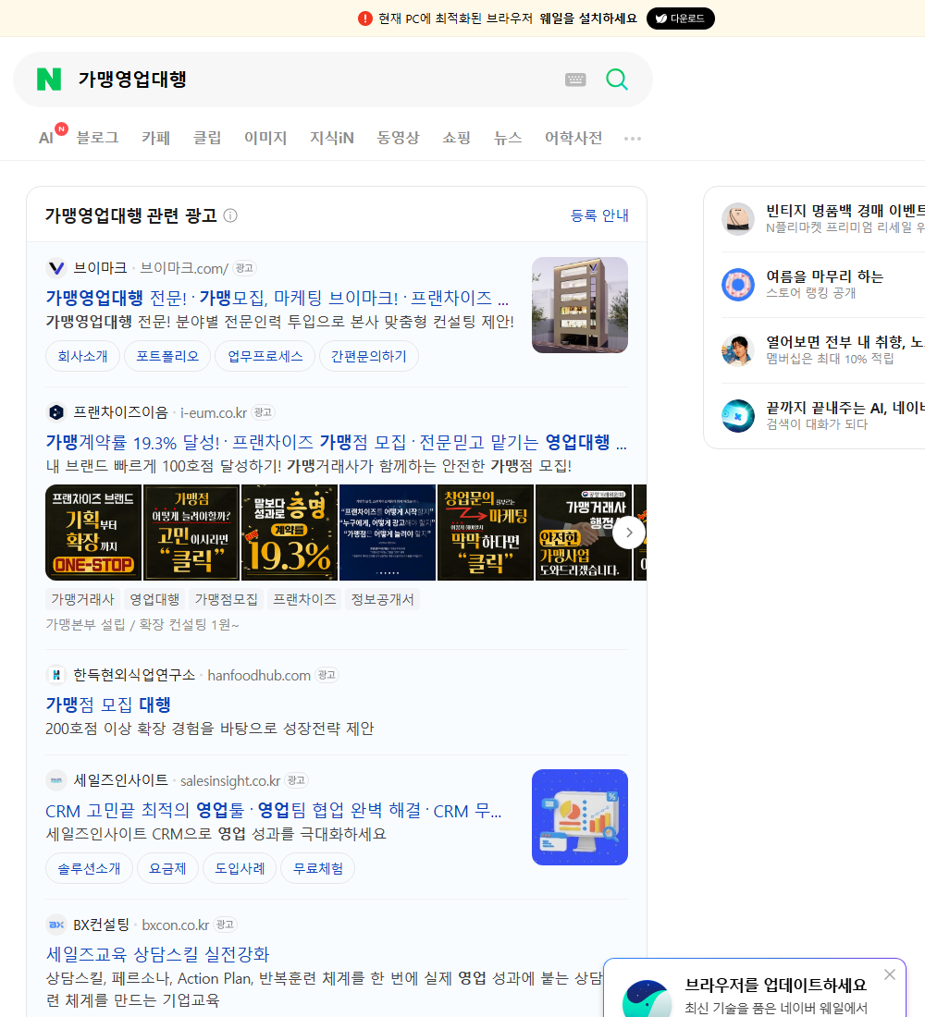Click the 정보공개서 tag
925x1017 pixels.
[382, 599]
